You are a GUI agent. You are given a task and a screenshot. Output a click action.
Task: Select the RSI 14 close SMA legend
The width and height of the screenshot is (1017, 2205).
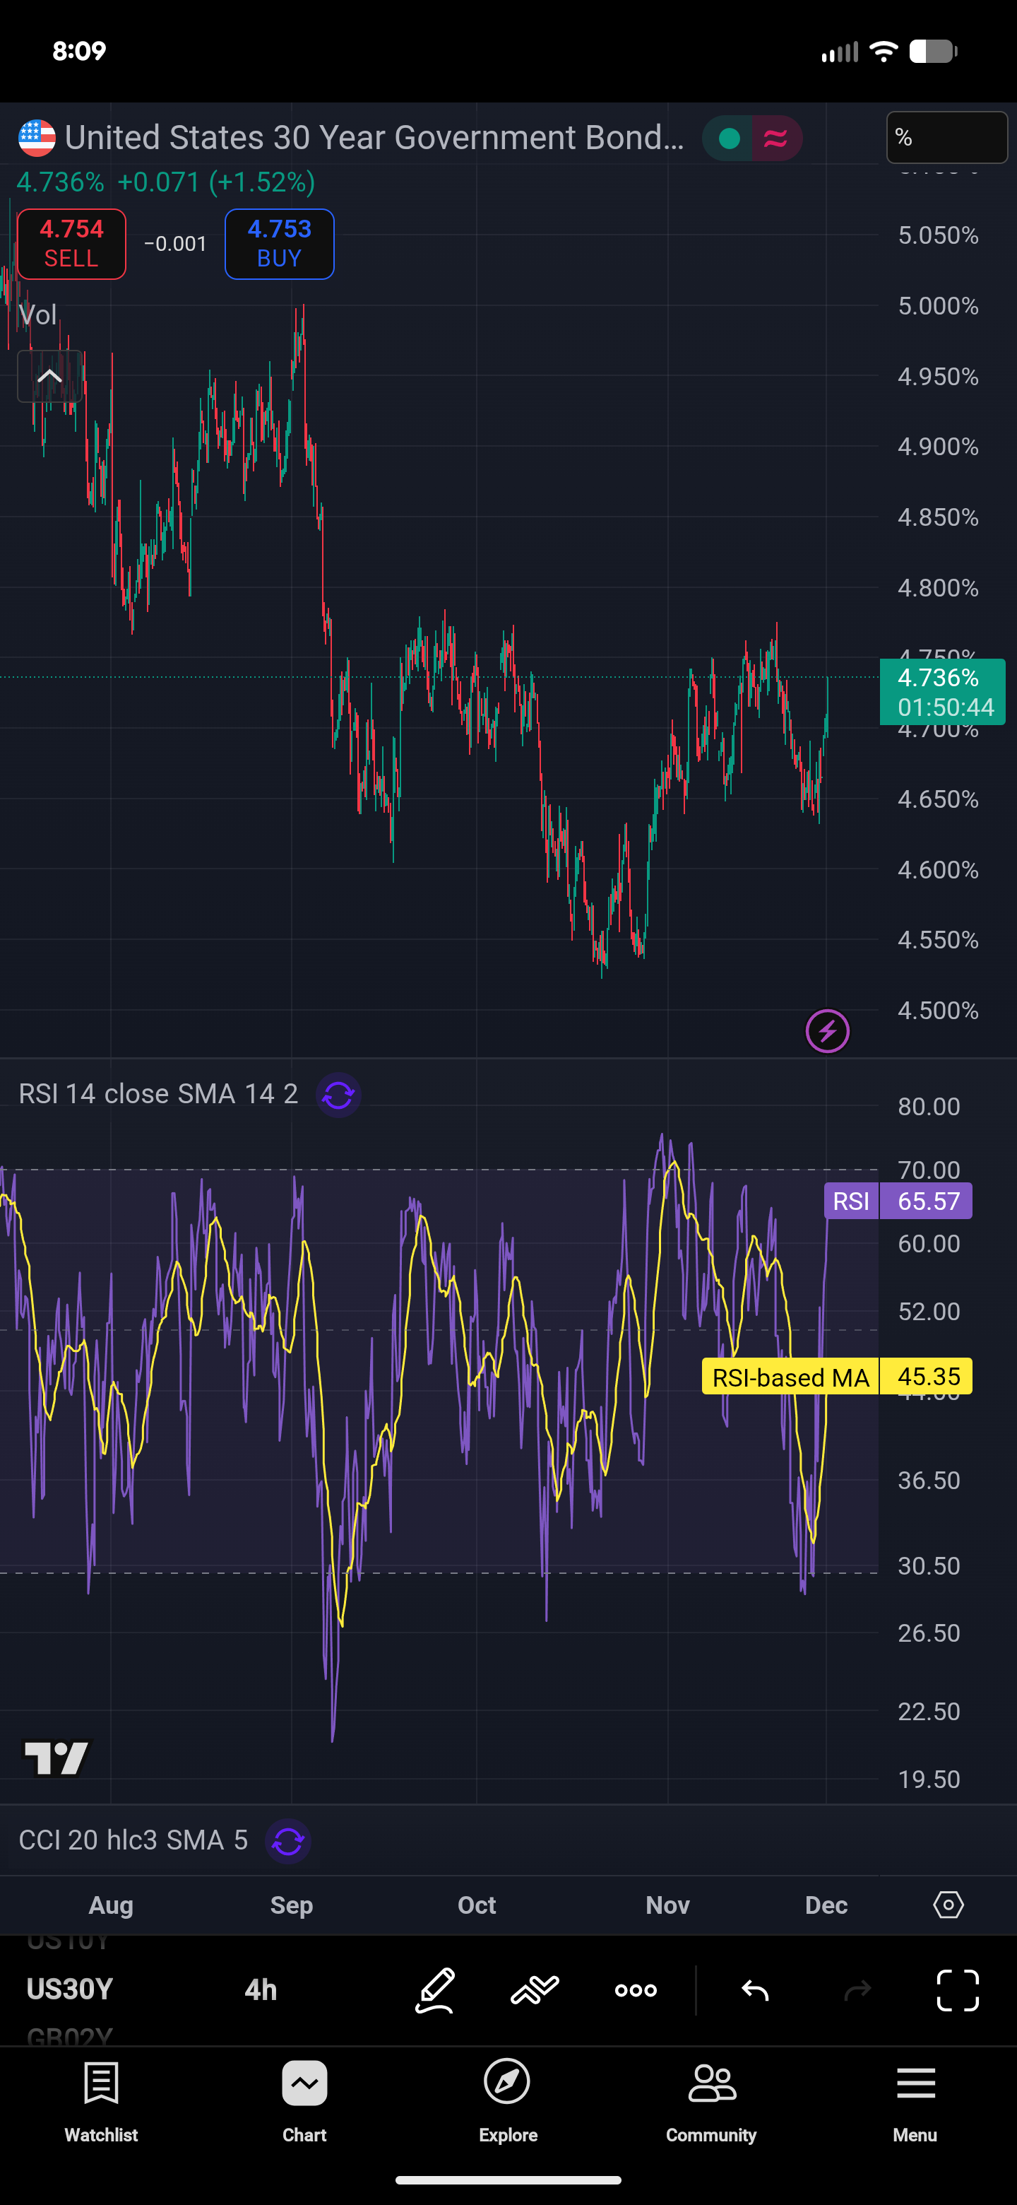coord(158,1094)
